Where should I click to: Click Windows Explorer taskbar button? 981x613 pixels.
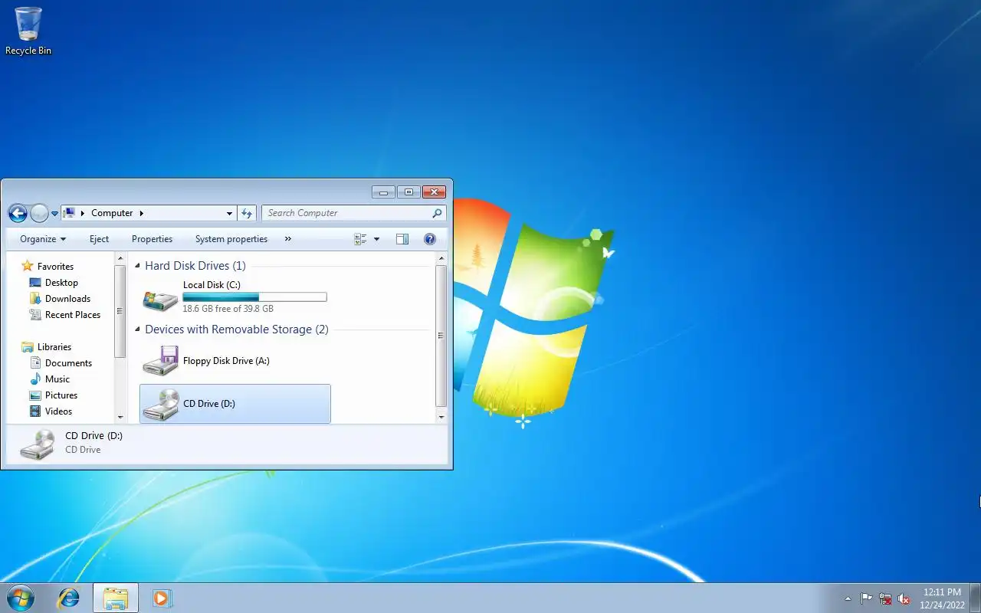click(x=116, y=598)
